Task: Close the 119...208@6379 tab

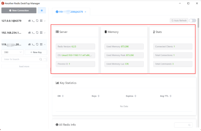Action: [x=85, y=12]
